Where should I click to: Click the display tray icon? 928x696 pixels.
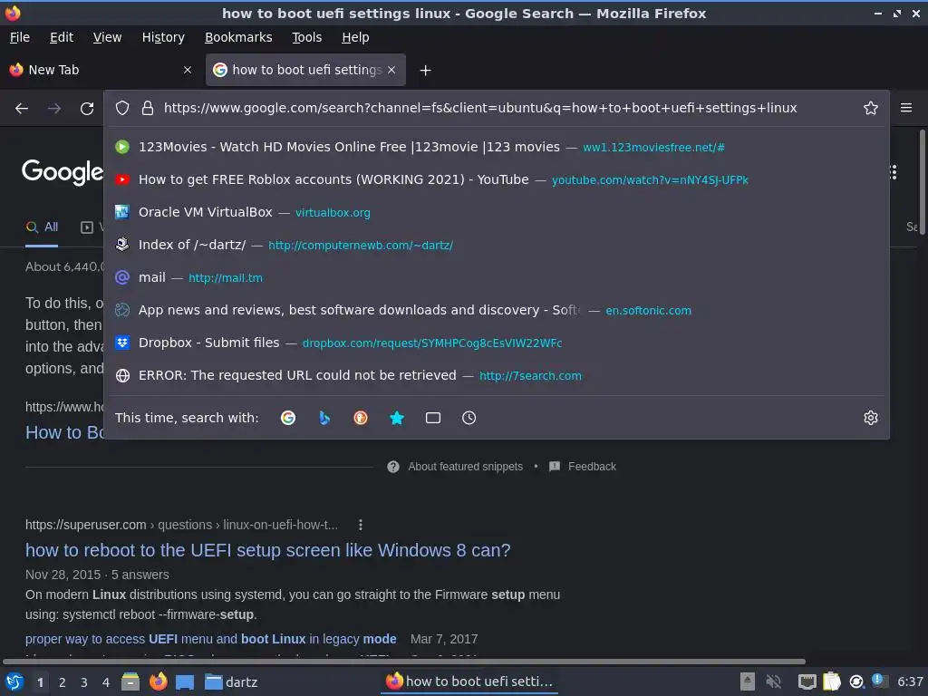click(x=807, y=681)
